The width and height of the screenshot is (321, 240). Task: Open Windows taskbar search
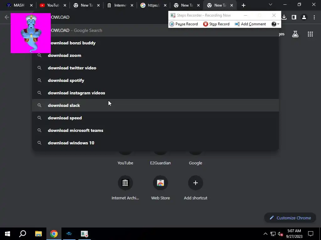pyautogui.click(x=23, y=234)
